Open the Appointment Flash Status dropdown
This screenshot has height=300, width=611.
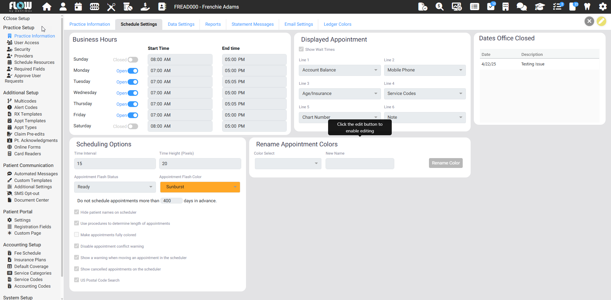tap(115, 187)
